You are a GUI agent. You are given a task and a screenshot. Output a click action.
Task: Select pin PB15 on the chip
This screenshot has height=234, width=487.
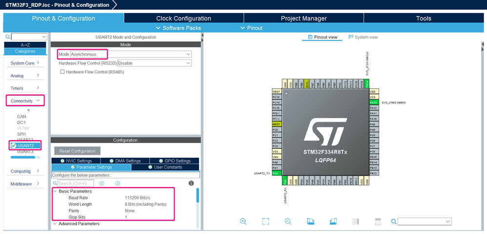374,157
